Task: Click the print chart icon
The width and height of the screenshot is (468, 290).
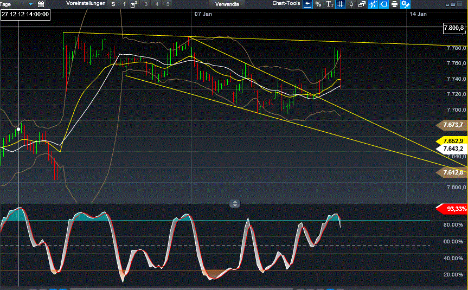Action: coord(394,4)
